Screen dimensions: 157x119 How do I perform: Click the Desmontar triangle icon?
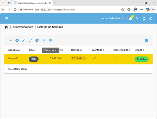44,40
